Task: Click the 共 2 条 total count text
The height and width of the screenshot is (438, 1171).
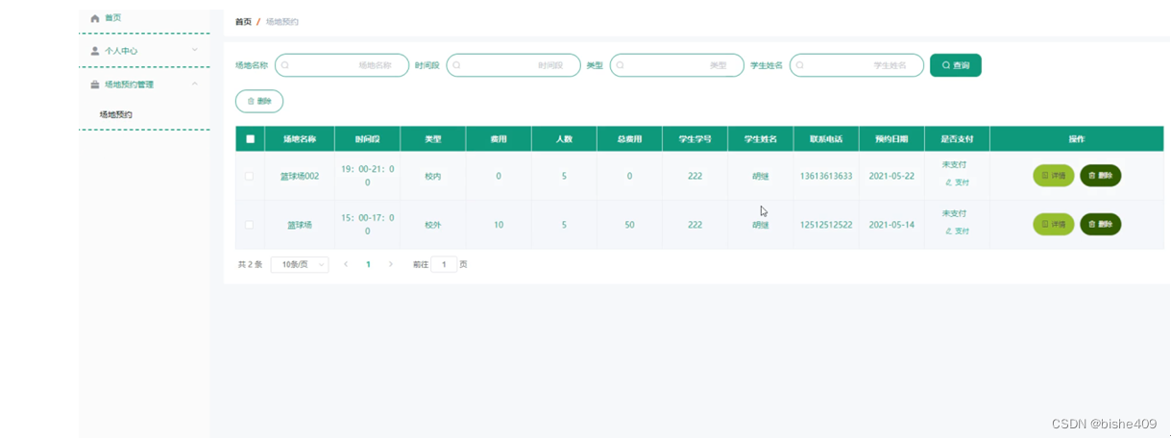Action: 250,264
